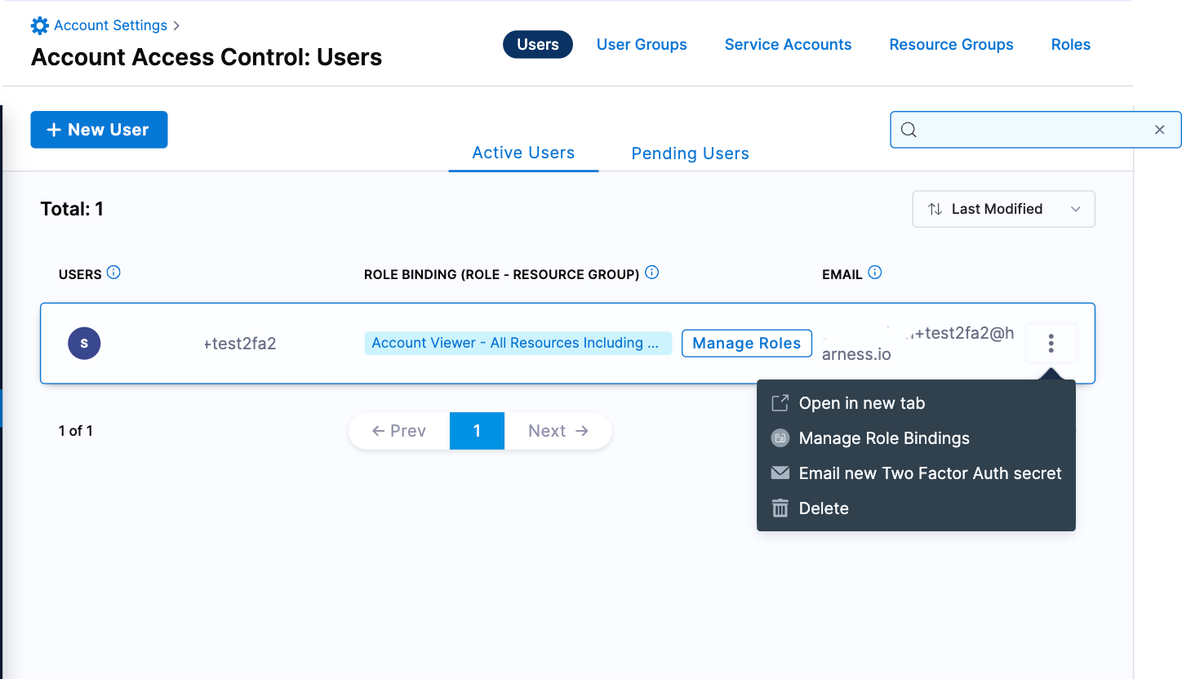Click the Account Settings gear icon
The image size is (1182, 679).
tap(39, 26)
